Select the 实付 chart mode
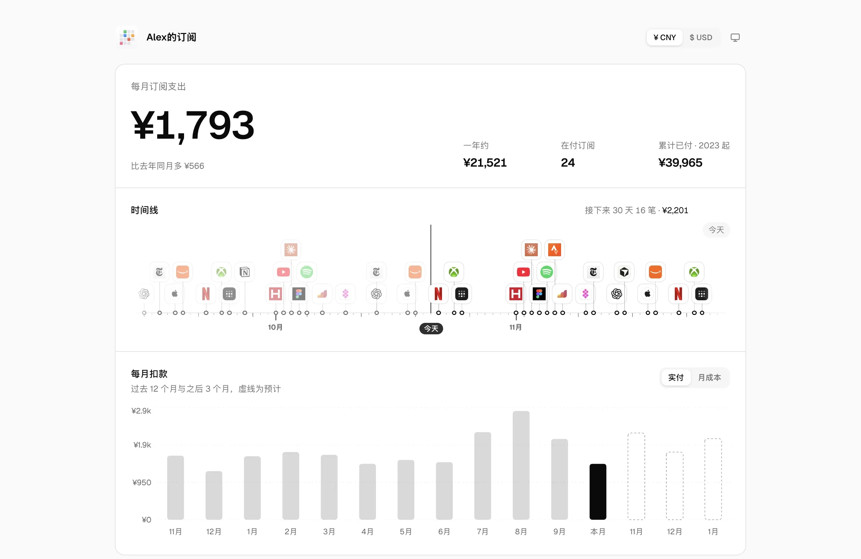Viewport: 861px width, 559px height. 676,378
